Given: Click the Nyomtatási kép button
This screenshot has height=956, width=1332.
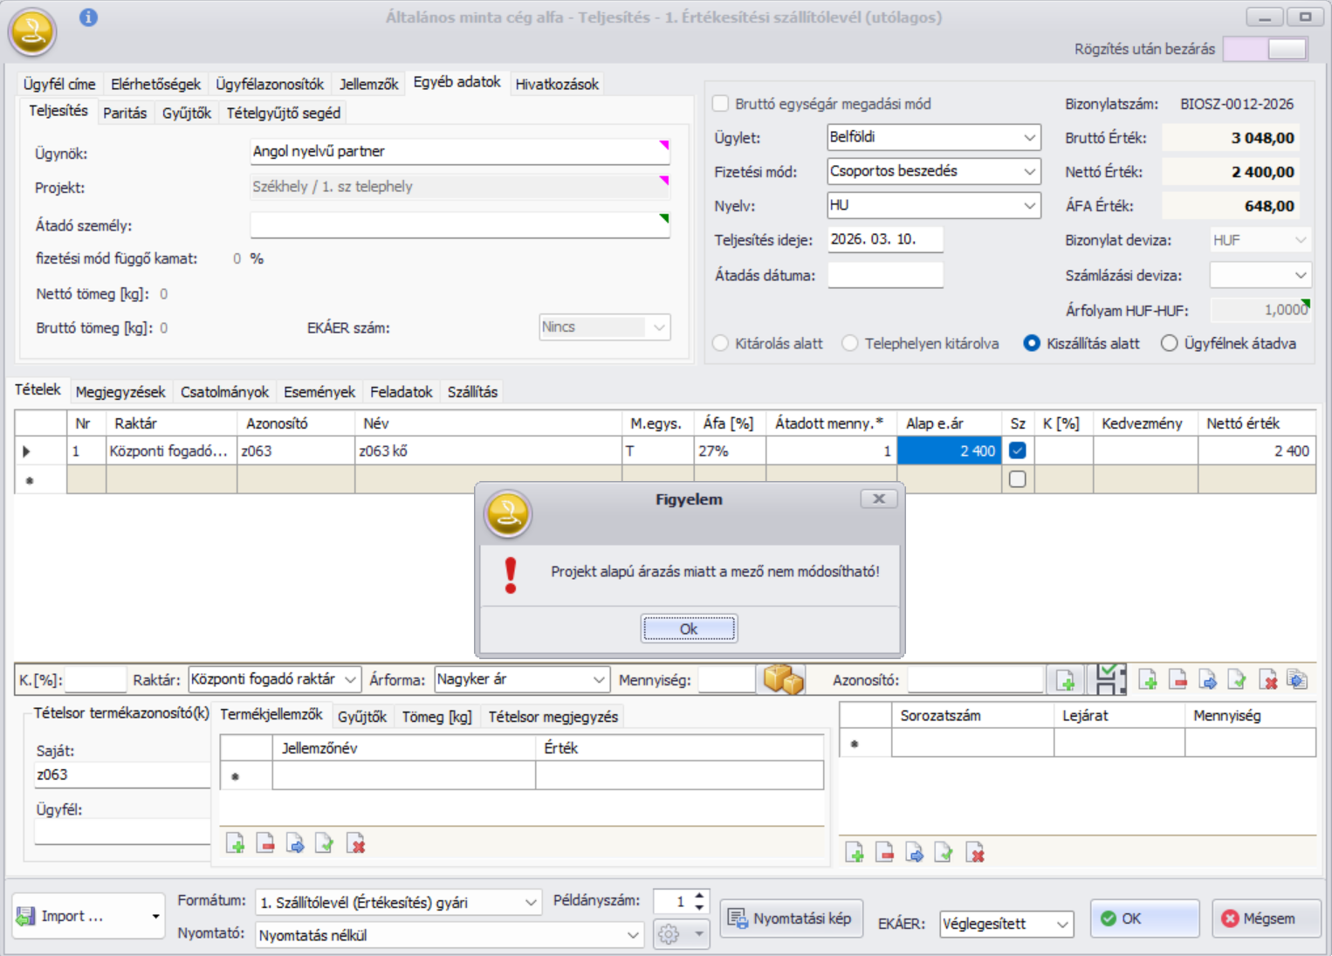Looking at the screenshot, I should pyautogui.click(x=791, y=918).
